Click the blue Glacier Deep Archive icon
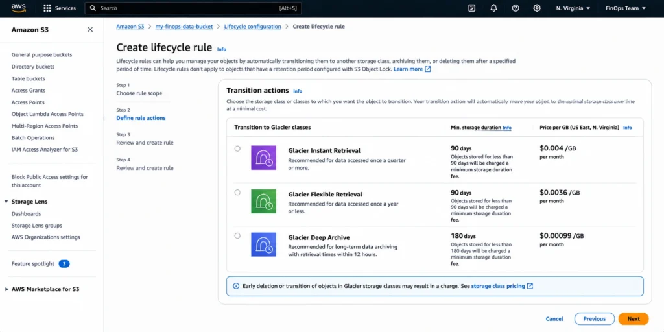664x332 pixels. (x=263, y=244)
